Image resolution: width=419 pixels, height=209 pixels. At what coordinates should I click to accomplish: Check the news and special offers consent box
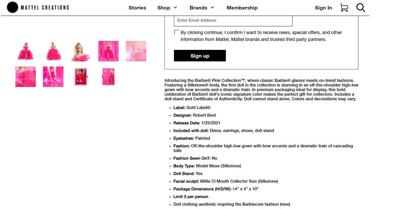tap(177, 32)
